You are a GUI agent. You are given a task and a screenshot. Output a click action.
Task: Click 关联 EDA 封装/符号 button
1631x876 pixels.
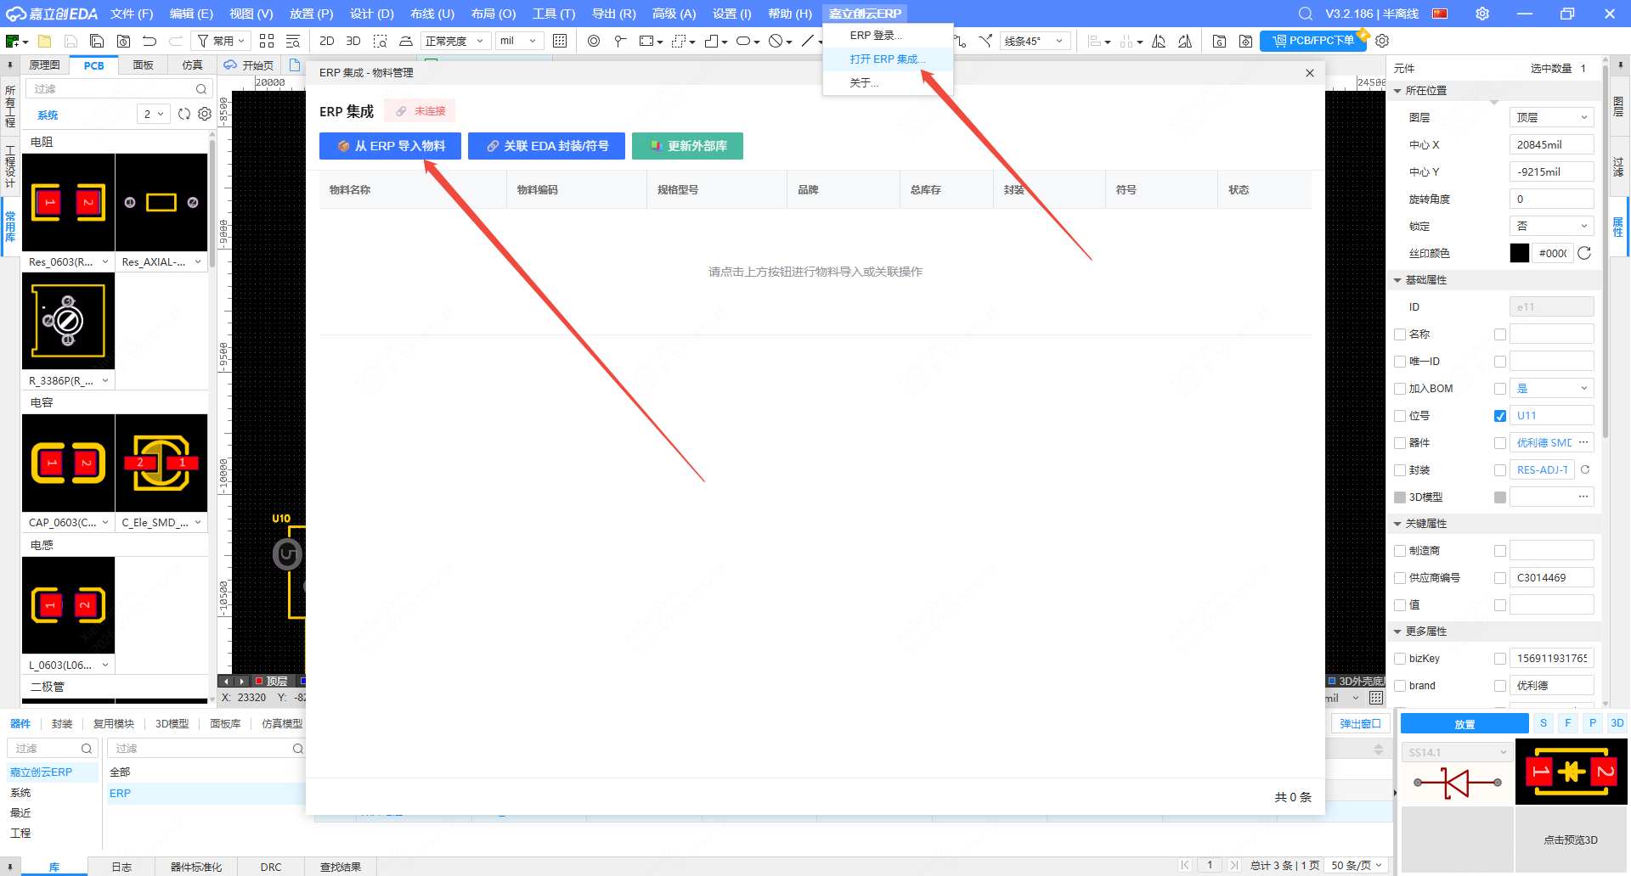point(546,146)
